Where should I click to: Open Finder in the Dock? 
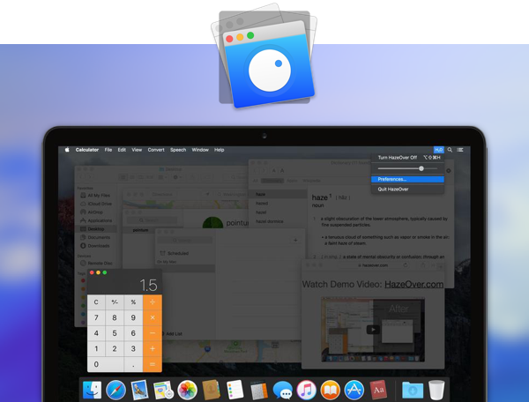(x=92, y=390)
